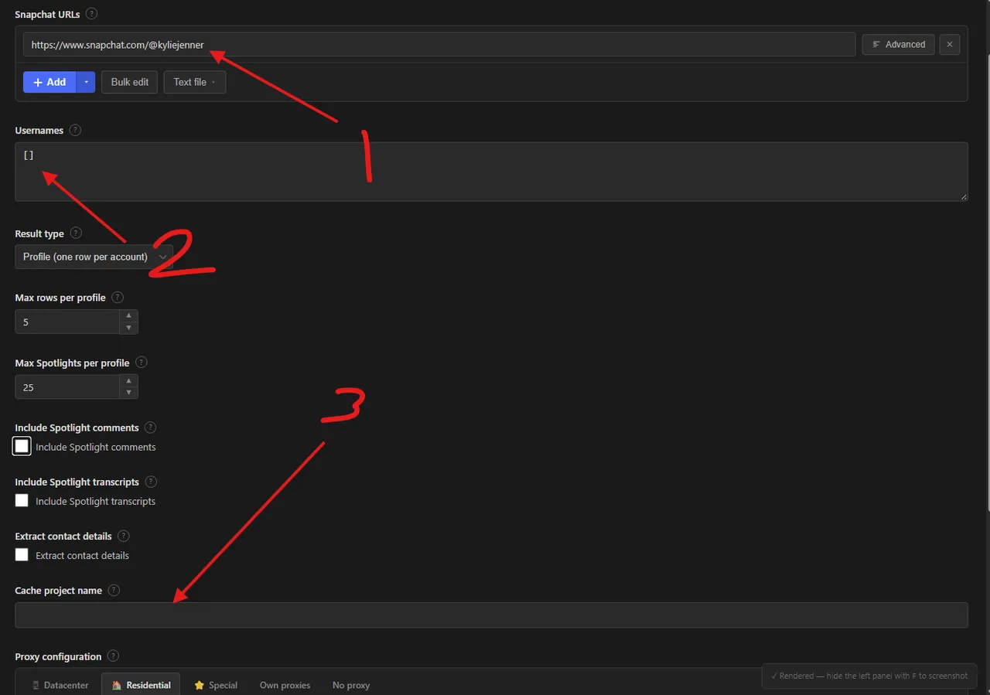Open Bulk edit for Snapchat URLs

pos(130,82)
